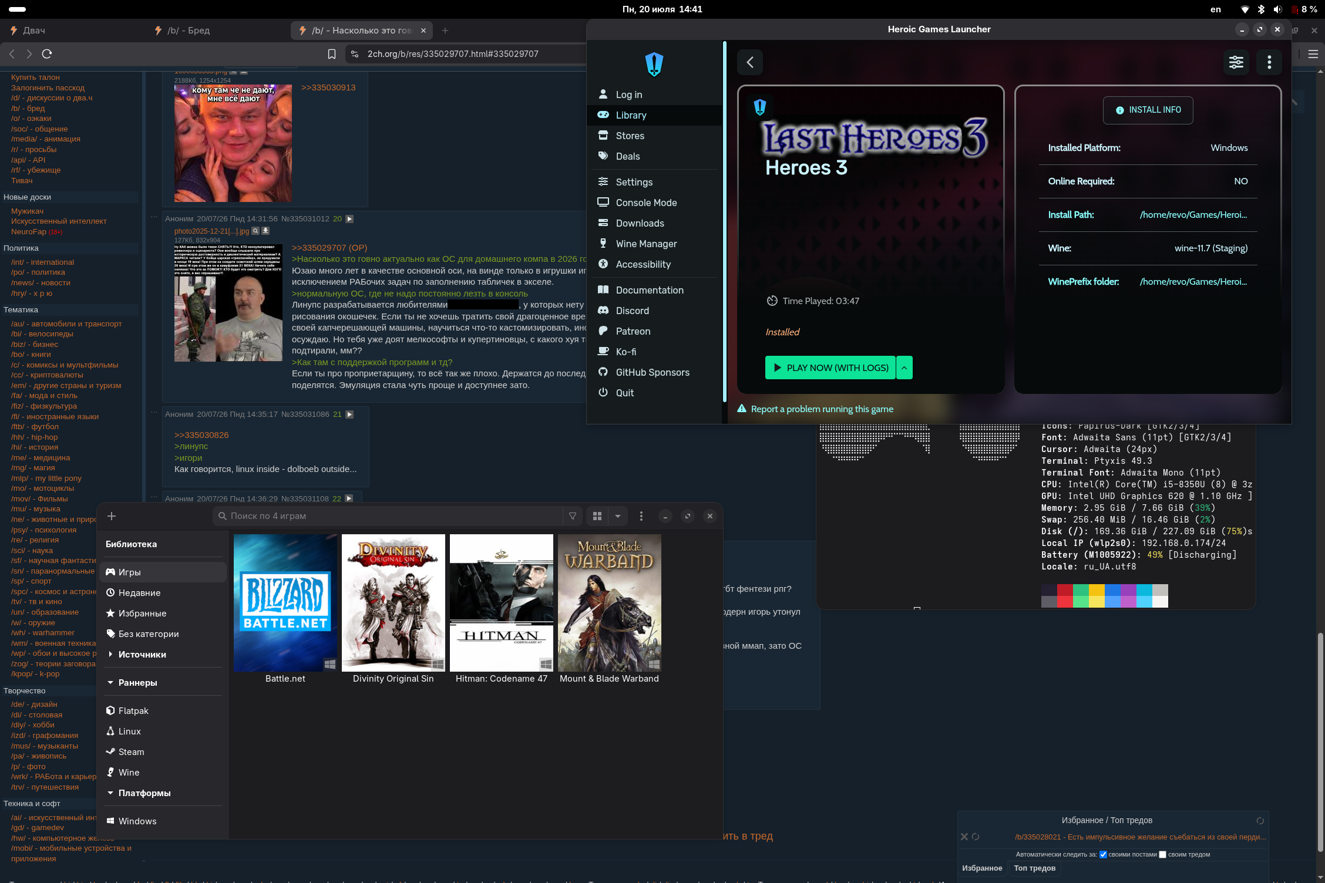Open view options dropdown arrow in library
The image size is (1325, 883).
(x=618, y=516)
